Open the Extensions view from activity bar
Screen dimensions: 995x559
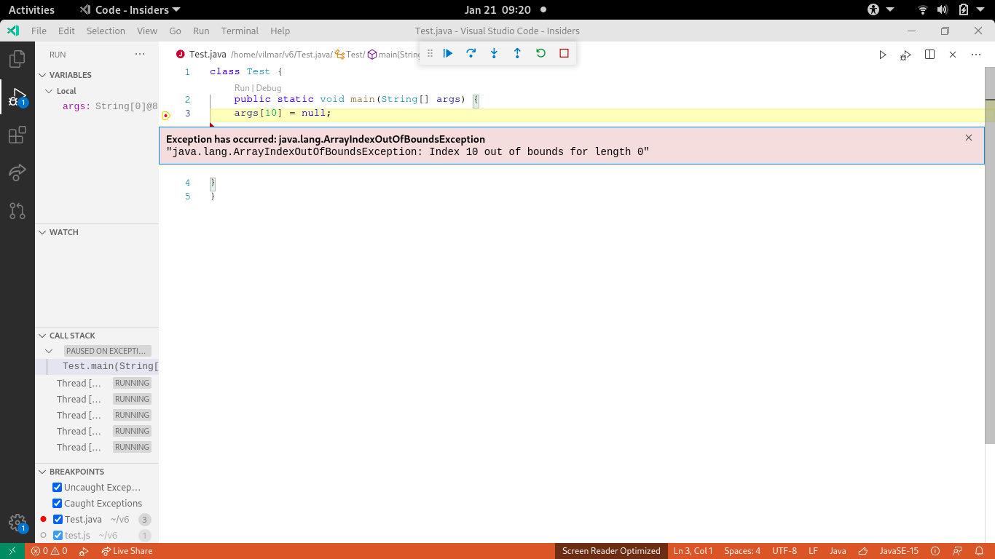pos(17,135)
